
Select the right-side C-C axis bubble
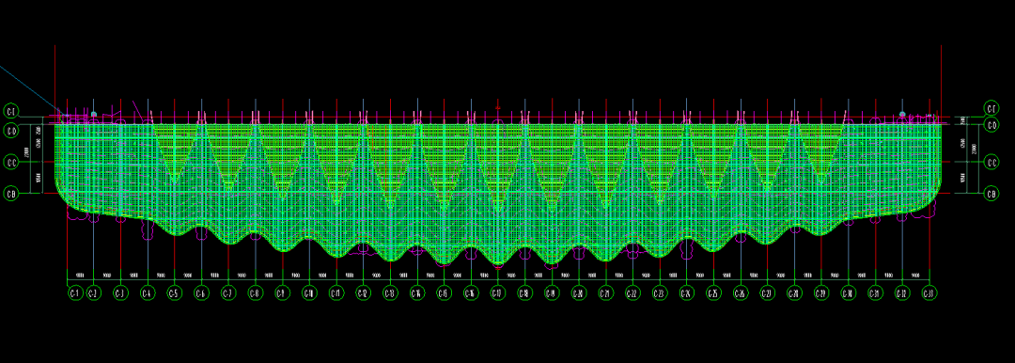pos(992,162)
